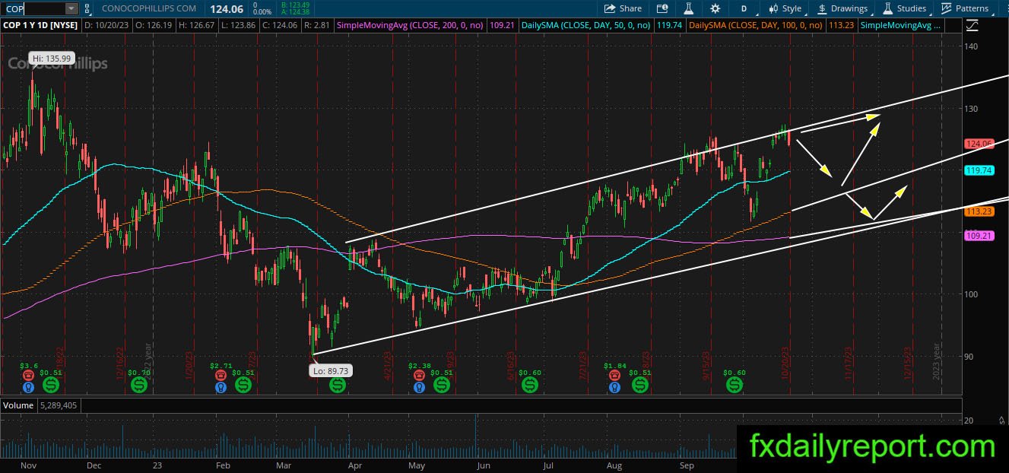Click the Hi: 135.99 price bubble

pos(51,59)
